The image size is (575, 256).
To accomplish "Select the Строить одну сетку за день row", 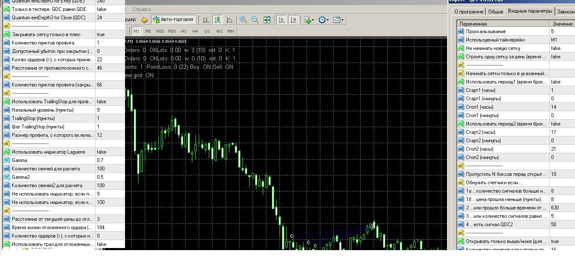I will pos(516,57).
